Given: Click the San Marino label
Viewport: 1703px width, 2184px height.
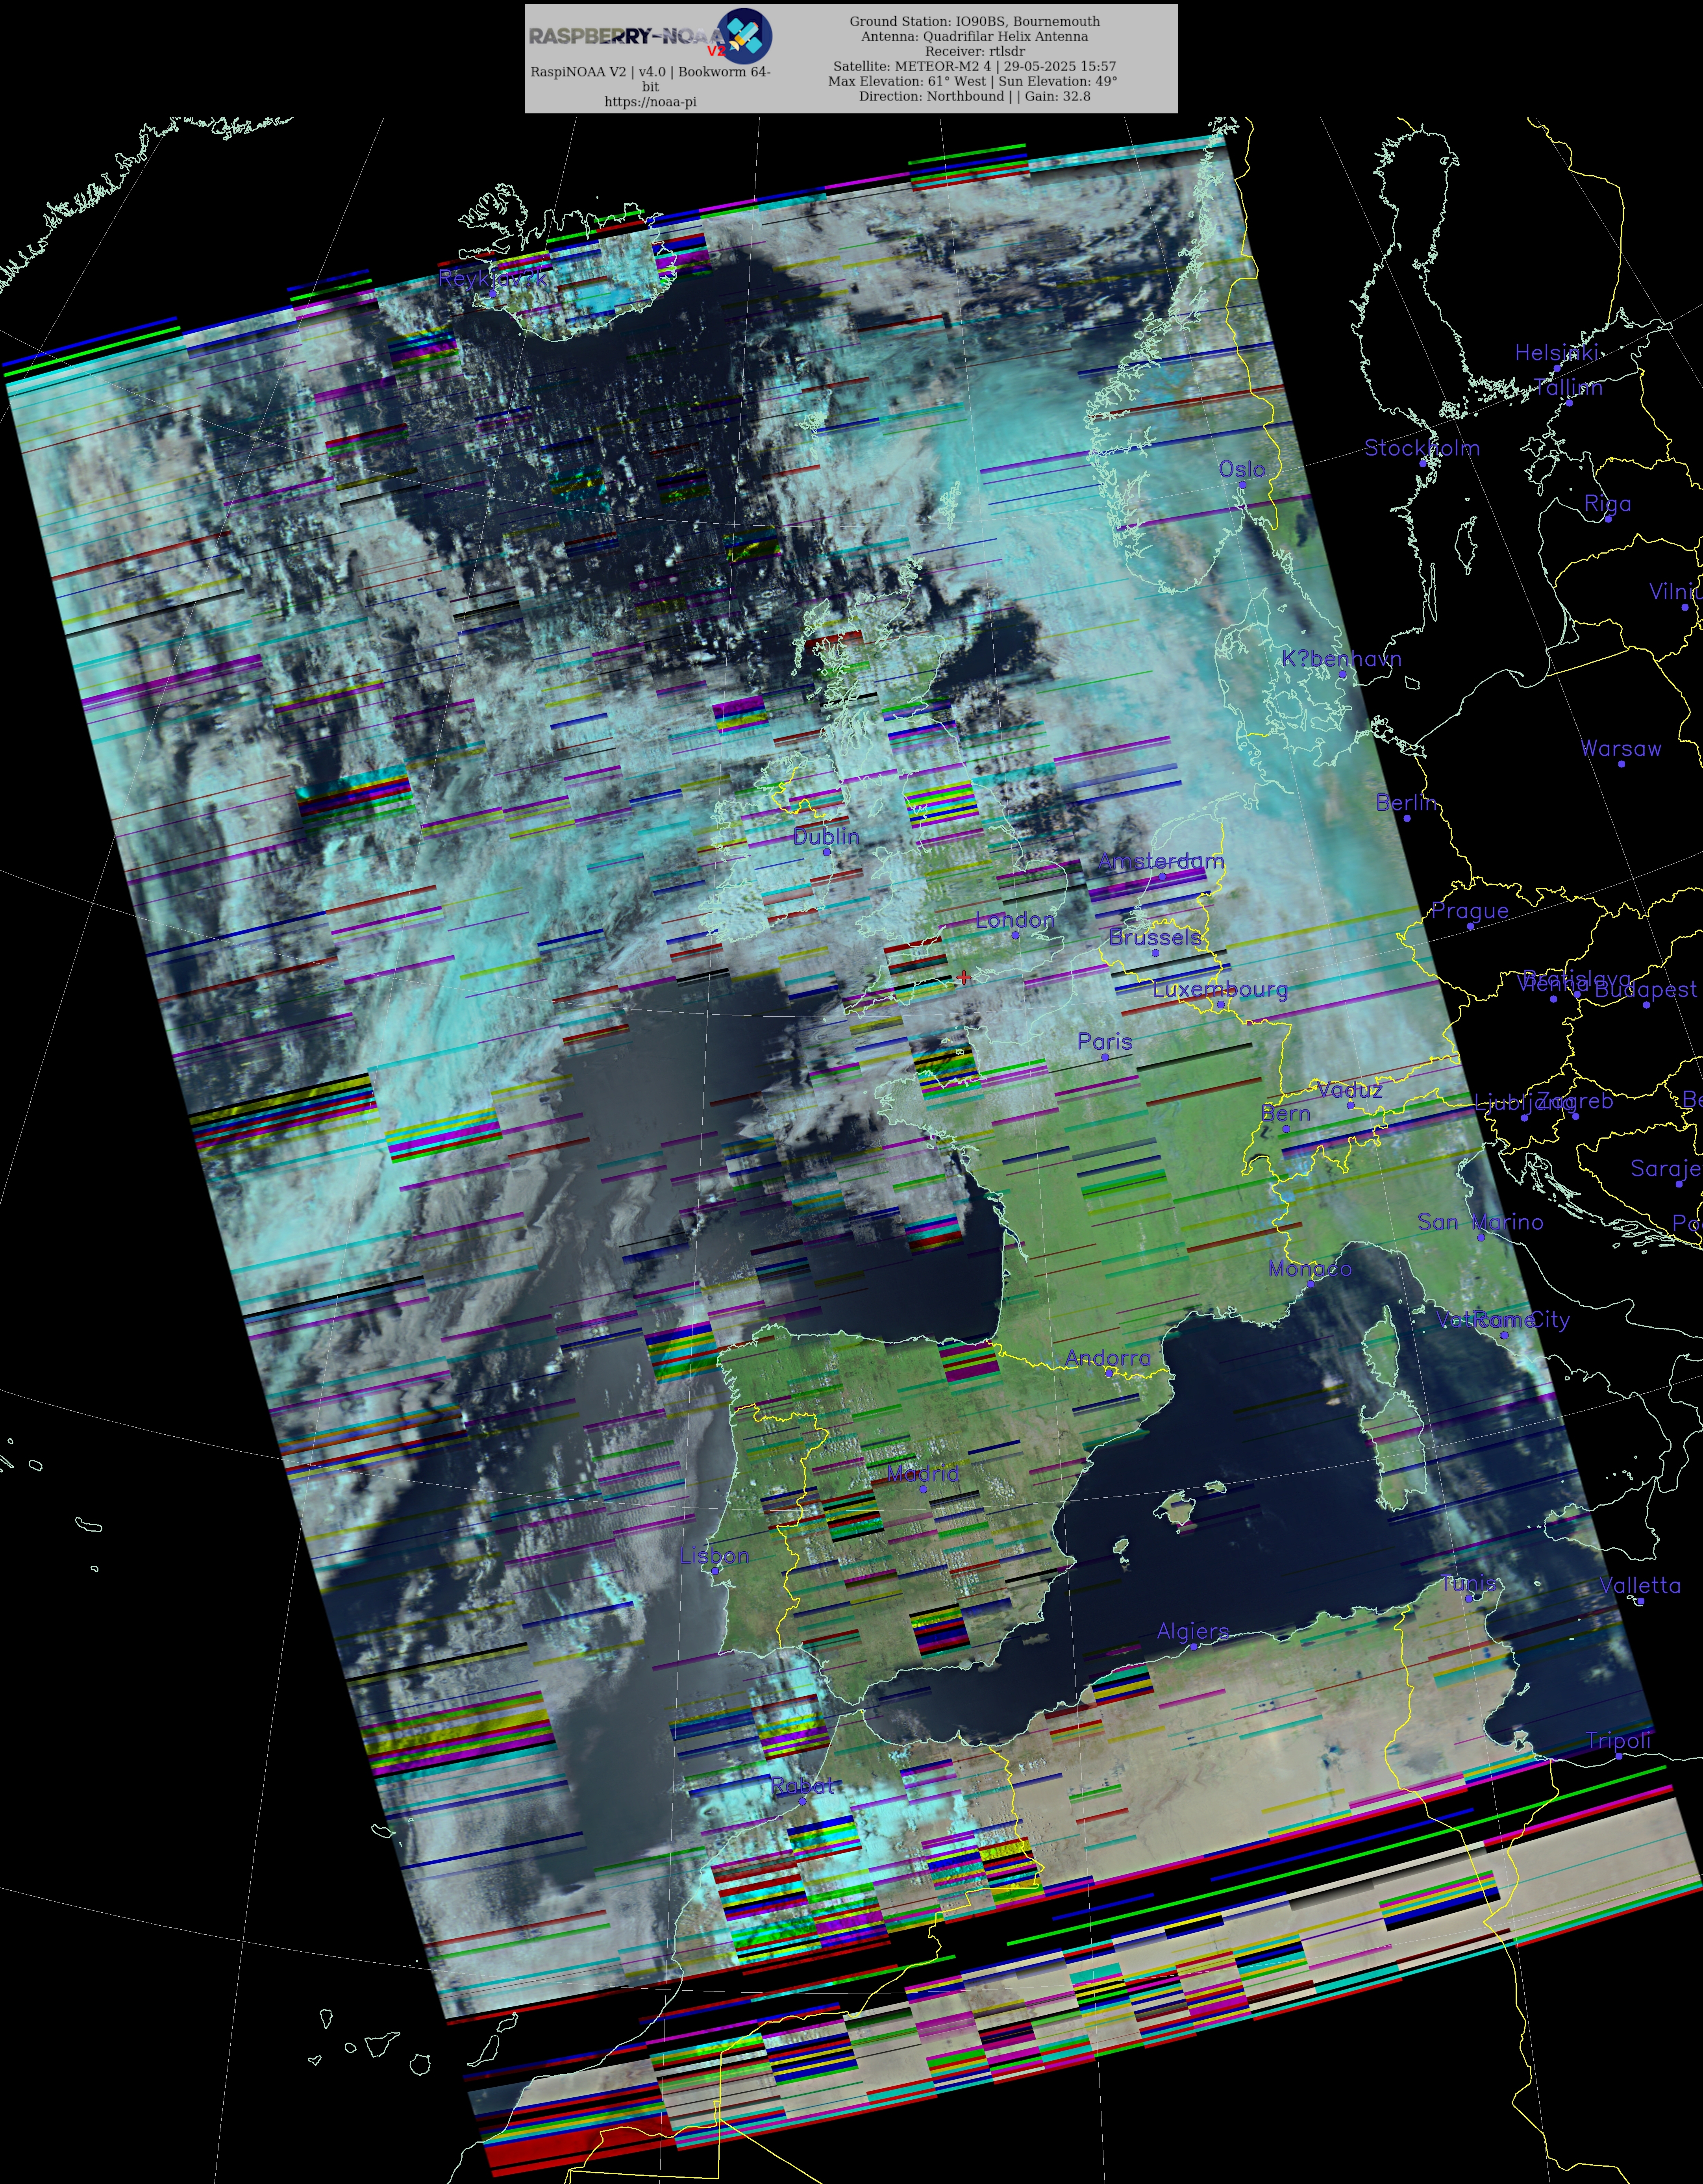Looking at the screenshot, I should tap(1480, 1222).
